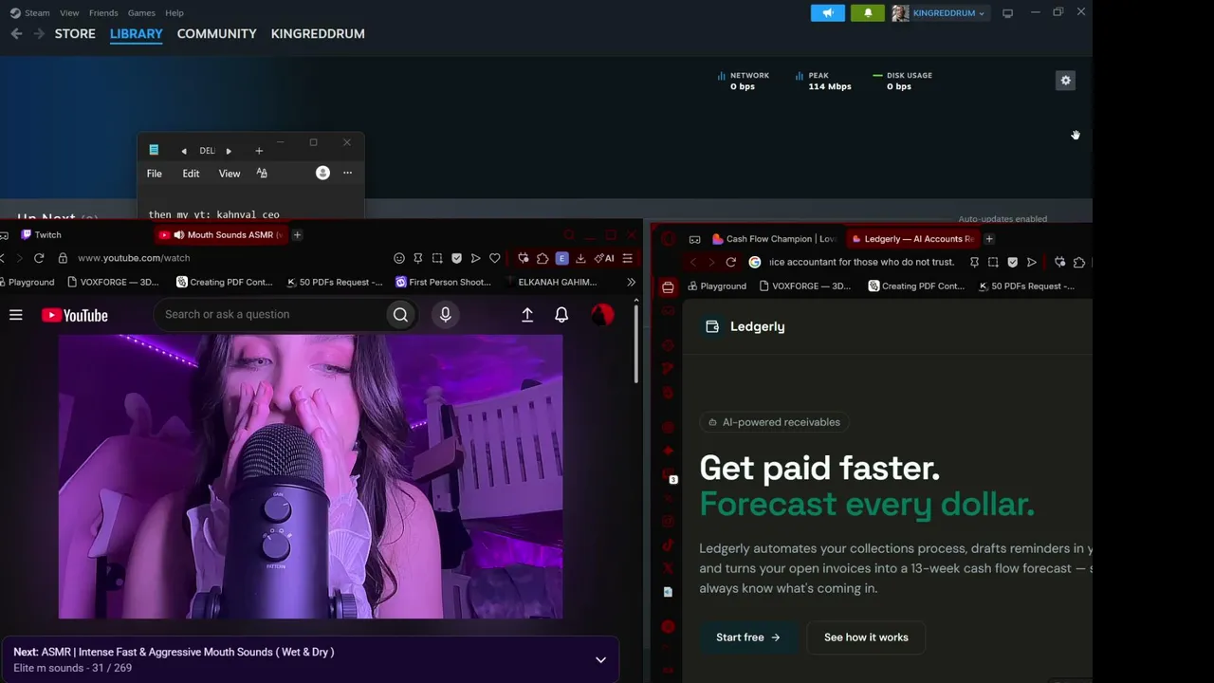
Task: Open Creating PDF Cont... bookmark in Ledgerly window
Action: click(915, 286)
